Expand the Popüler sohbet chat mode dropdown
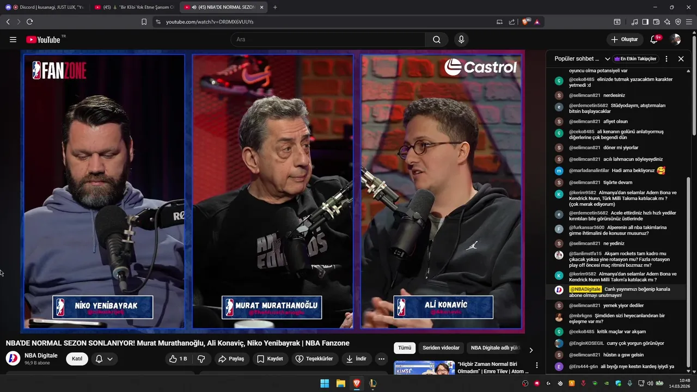The height and width of the screenshot is (392, 697). pos(607,59)
